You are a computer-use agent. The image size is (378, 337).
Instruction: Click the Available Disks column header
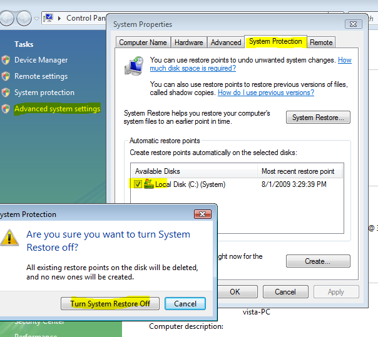pyautogui.click(x=194, y=171)
